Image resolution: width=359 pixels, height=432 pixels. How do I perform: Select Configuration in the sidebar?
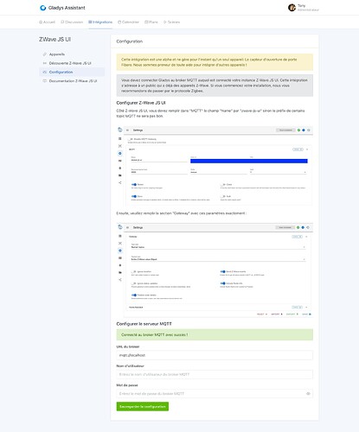click(72, 72)
